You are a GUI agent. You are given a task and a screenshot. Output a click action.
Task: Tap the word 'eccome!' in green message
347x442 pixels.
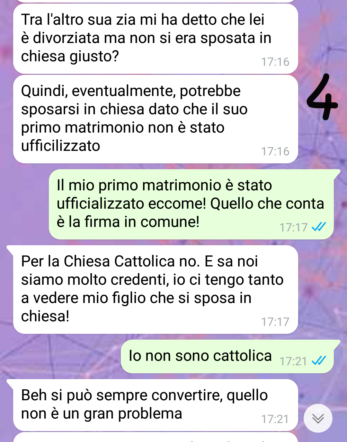tap(175, 204)
